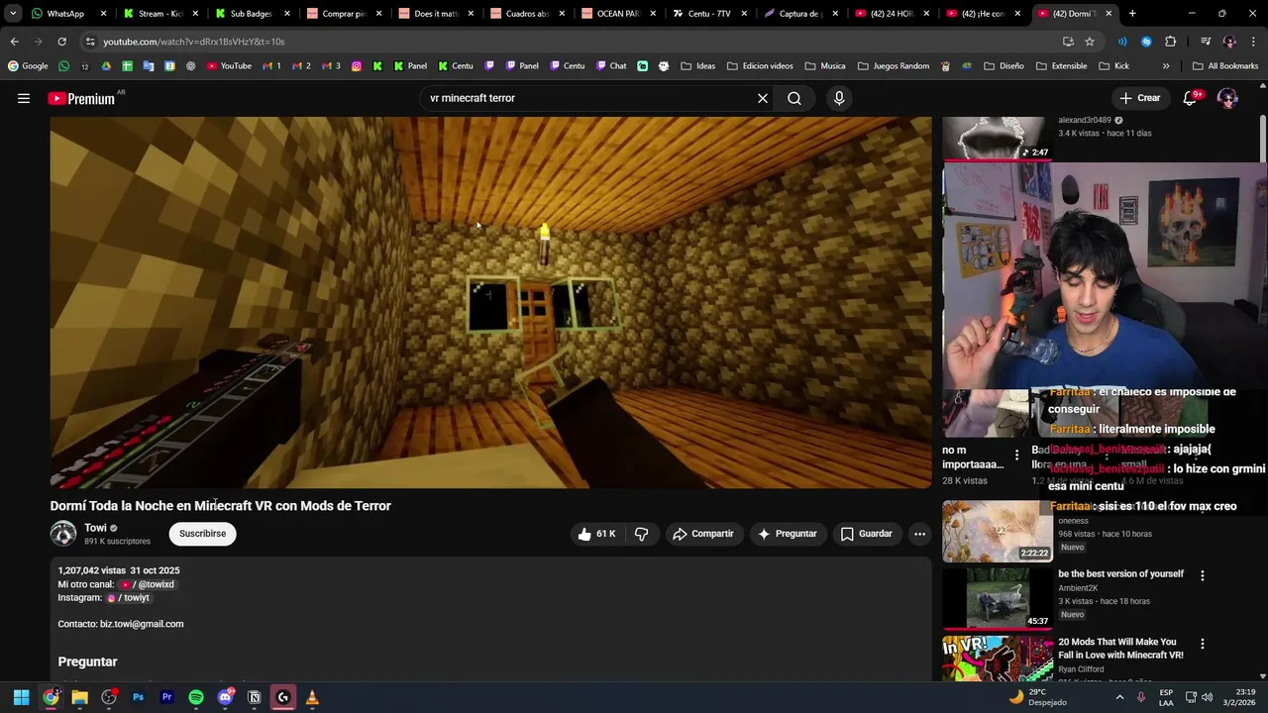Go back to previous page
The image size is (1268, 713).
(x=14, y=42)
